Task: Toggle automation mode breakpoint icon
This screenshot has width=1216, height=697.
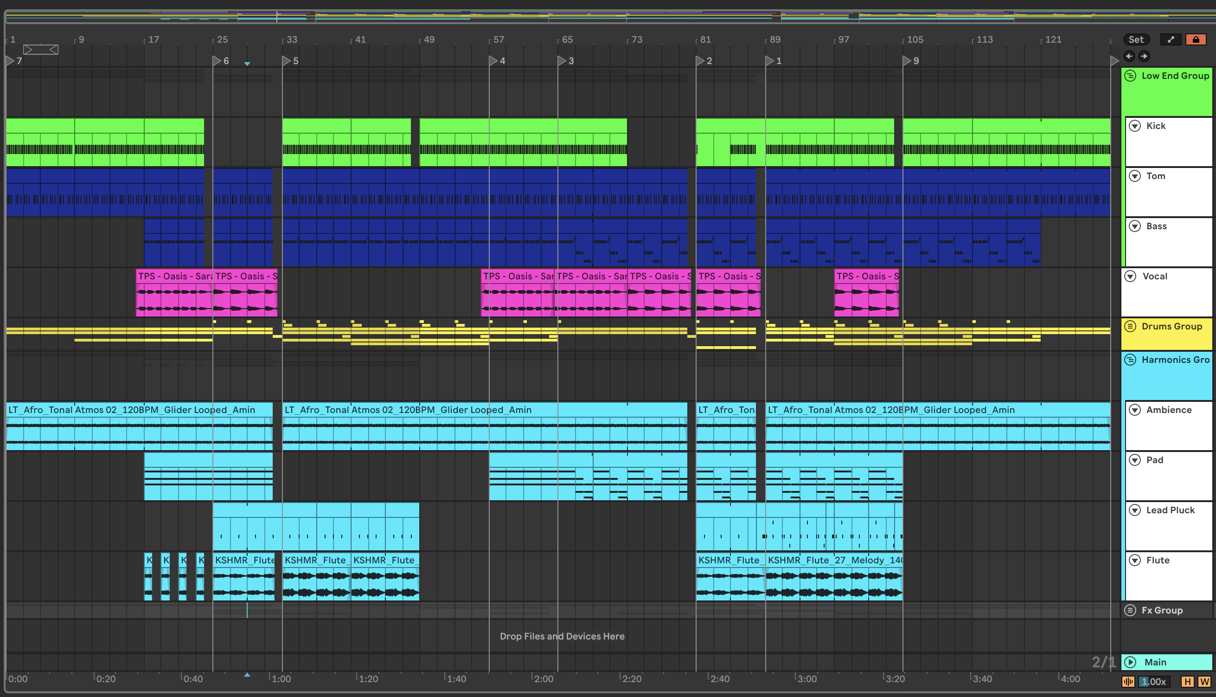Action: (1171, 40)
